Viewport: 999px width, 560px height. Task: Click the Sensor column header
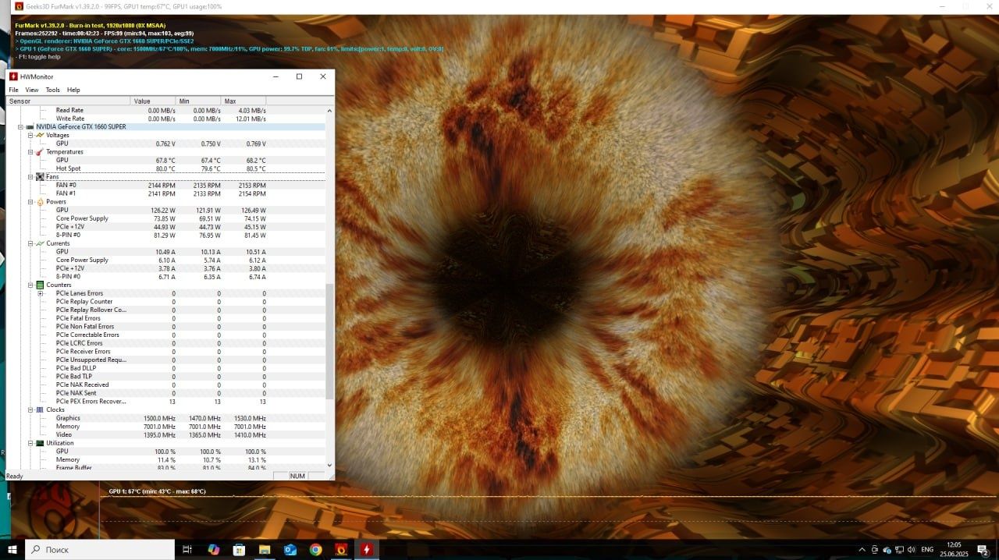(x=69, y=101)
